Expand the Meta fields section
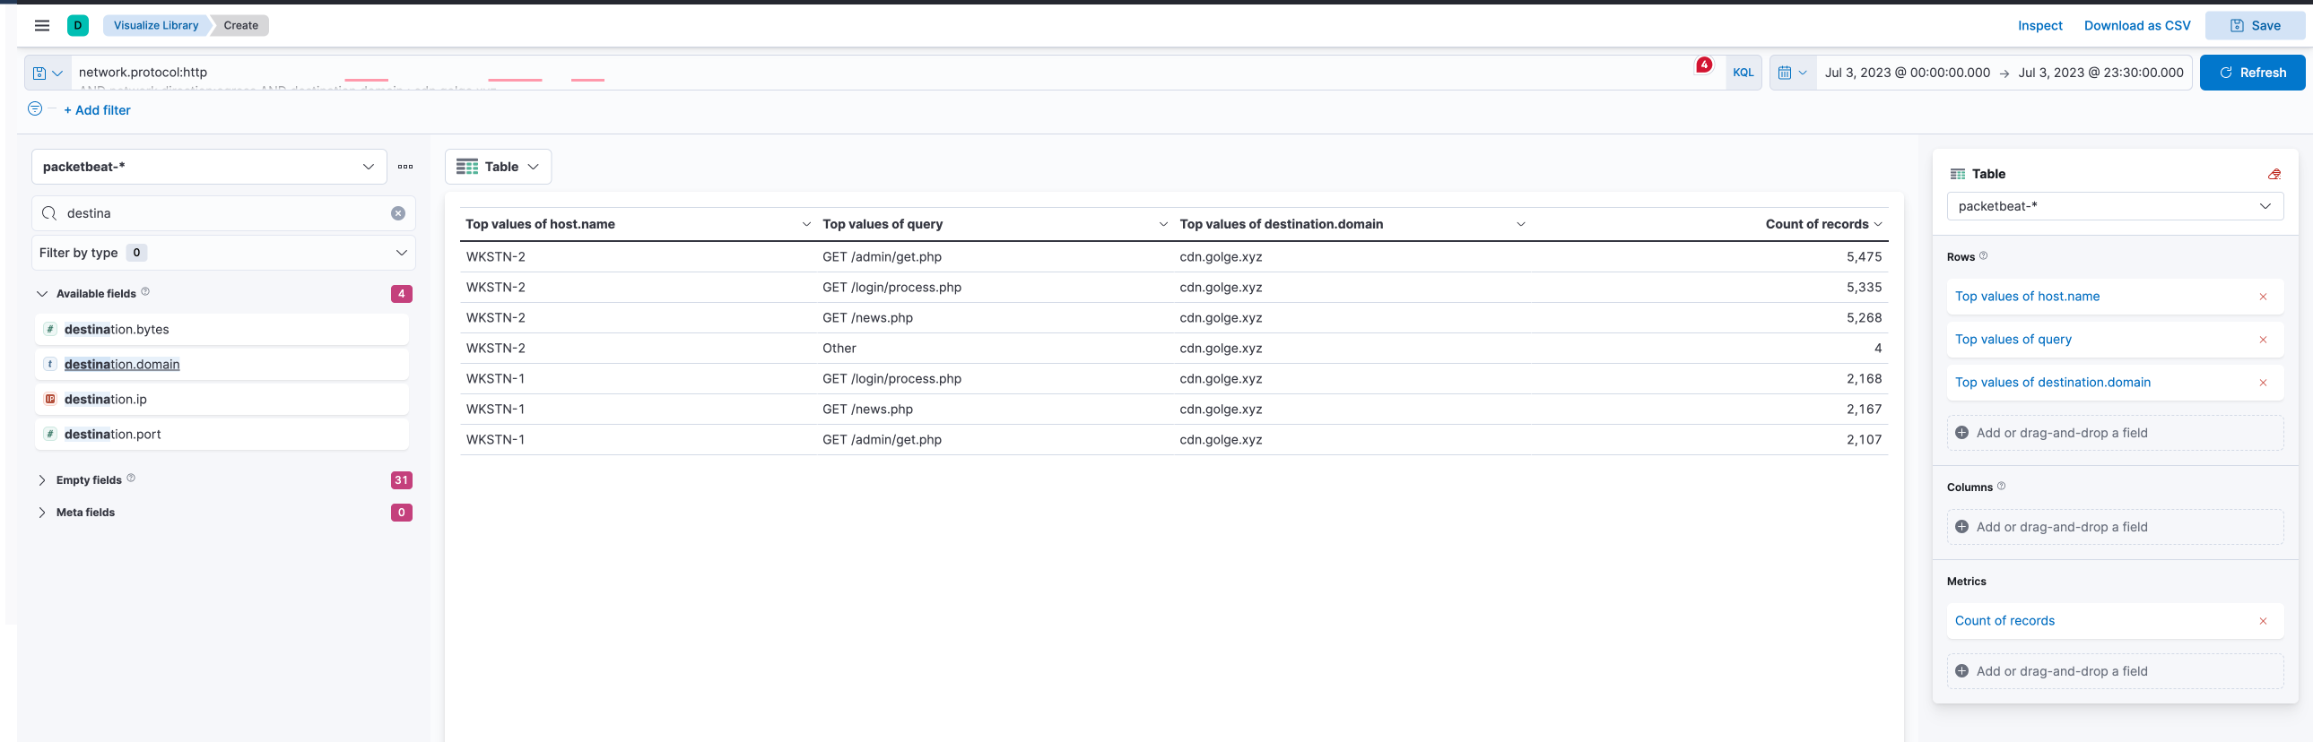Viewport: 2313px width, 742px height. point(41,513)
